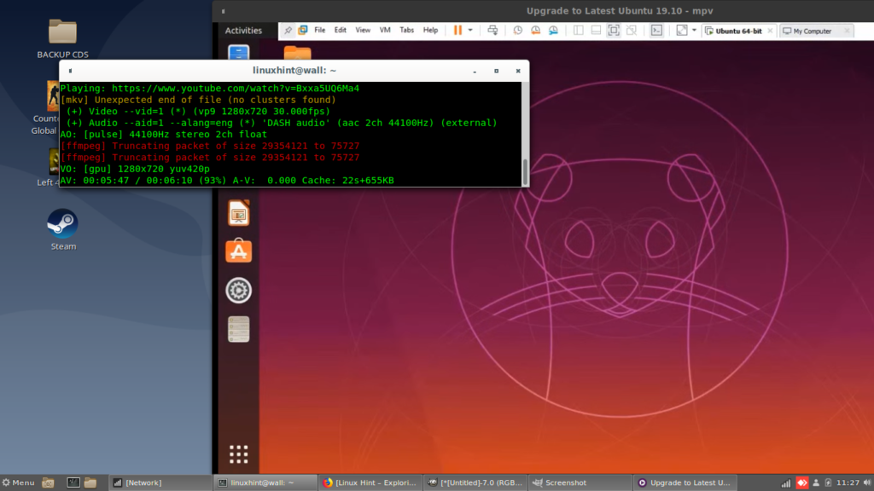
Task: Click the red tray notification icon
Action: pos(802,482)
